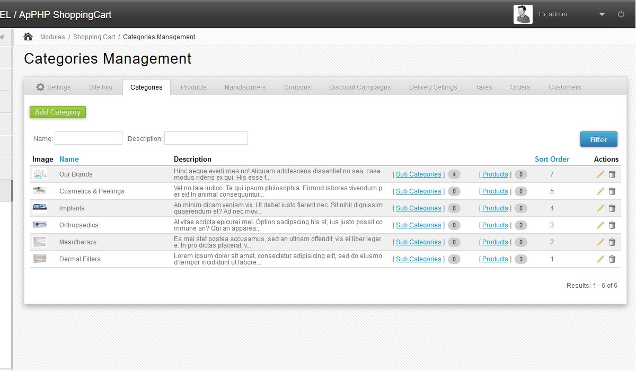Click the Dermal Fillers image thumbnail

(x=40, y=259)
